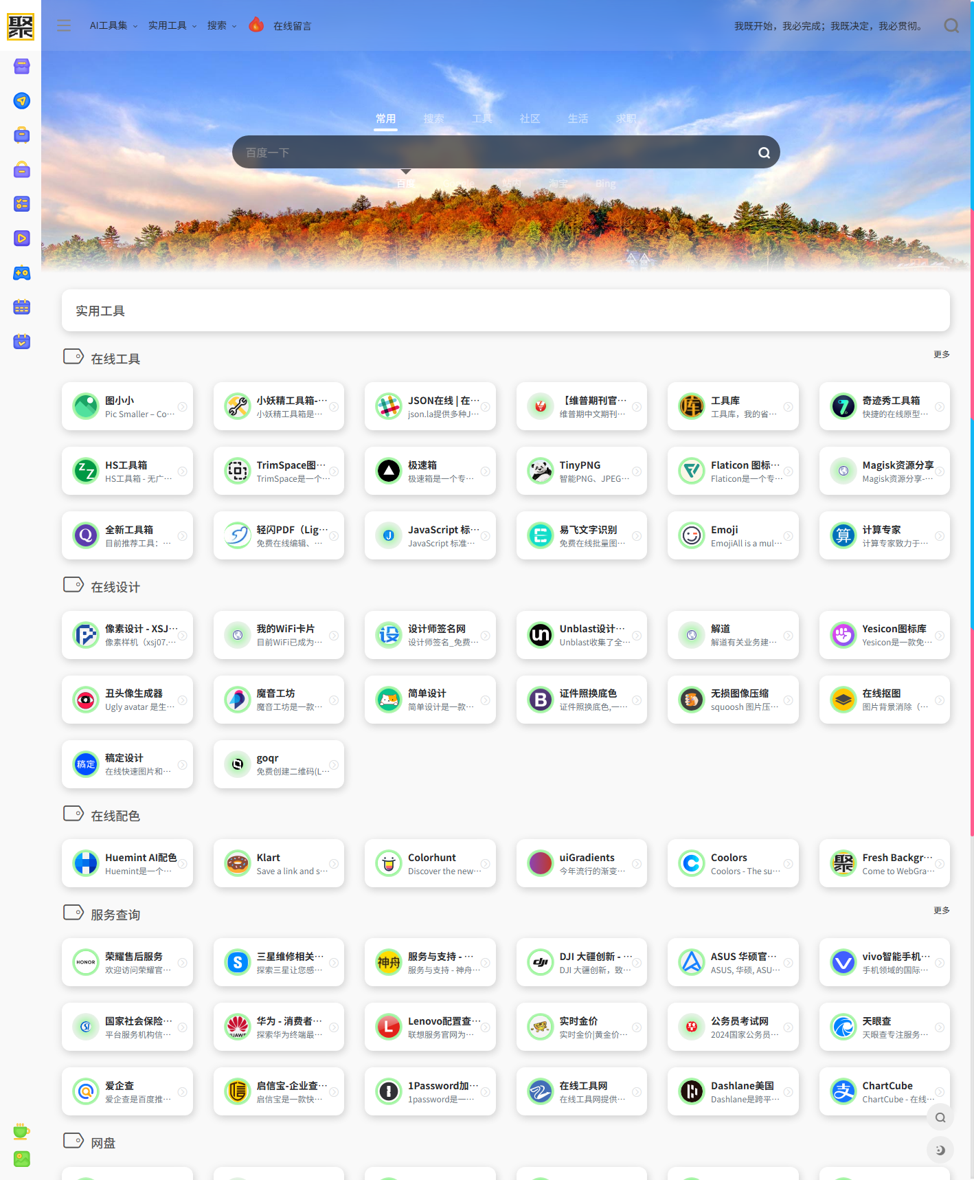Click the TinyPNG panda icon
Image resolution: width=974 pixels, height=1180 pixels.
click(541, 471)
